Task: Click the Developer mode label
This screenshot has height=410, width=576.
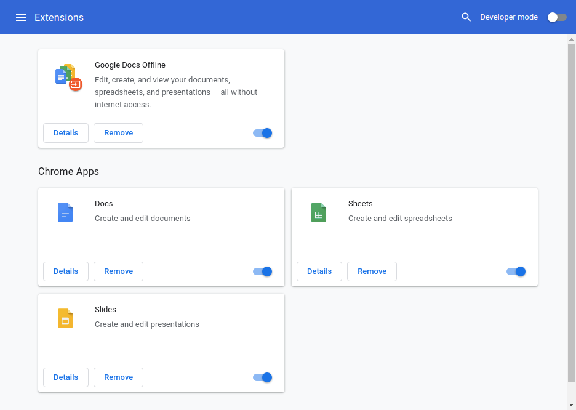Action: (x=509, y=17)
